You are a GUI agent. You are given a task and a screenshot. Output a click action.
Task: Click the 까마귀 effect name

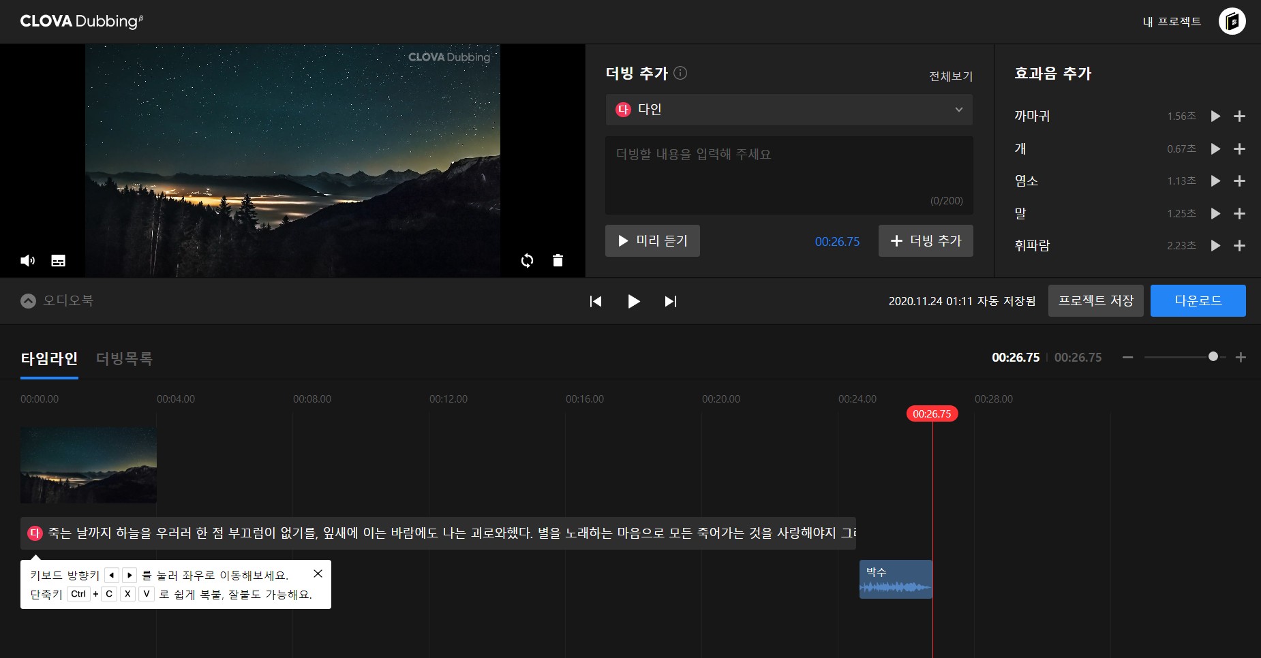(1032, 116)
